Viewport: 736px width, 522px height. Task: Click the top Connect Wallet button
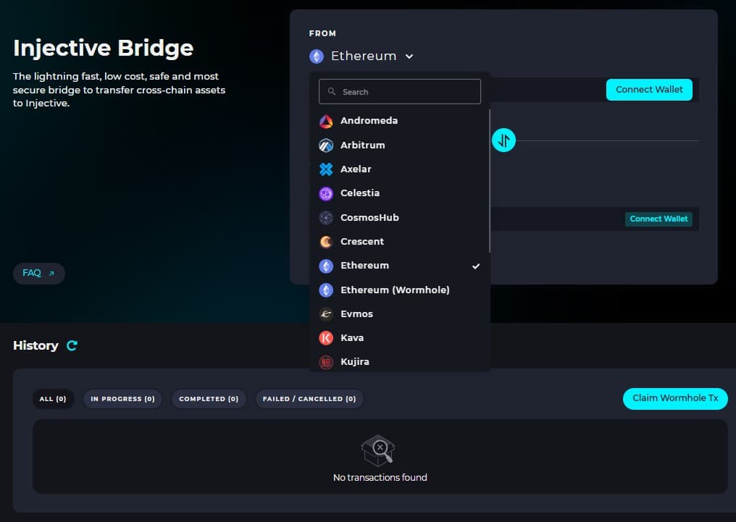pyautogui.click(x=649, y=90)
